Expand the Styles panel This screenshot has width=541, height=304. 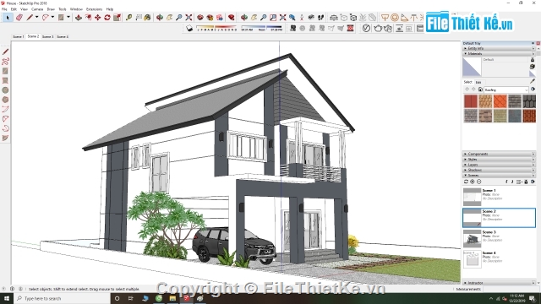tap(499, 160)
